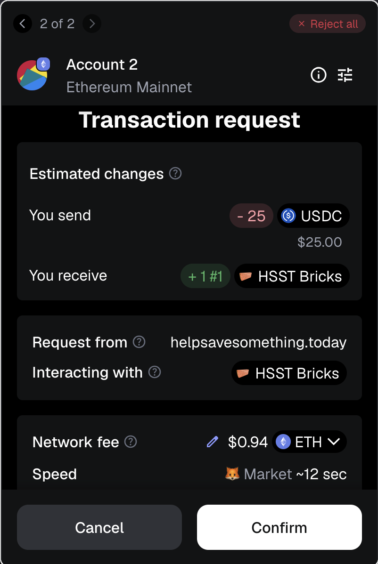378x564 pixels.
Task: Cancel the transaction request
Action: 99,527
